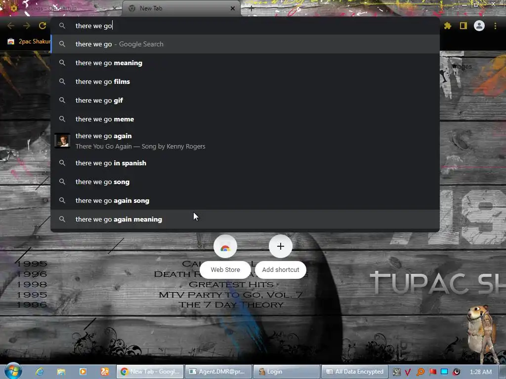Open the Windows Start orb
Viewport: 506px width, 379px height.
point(13,371)
